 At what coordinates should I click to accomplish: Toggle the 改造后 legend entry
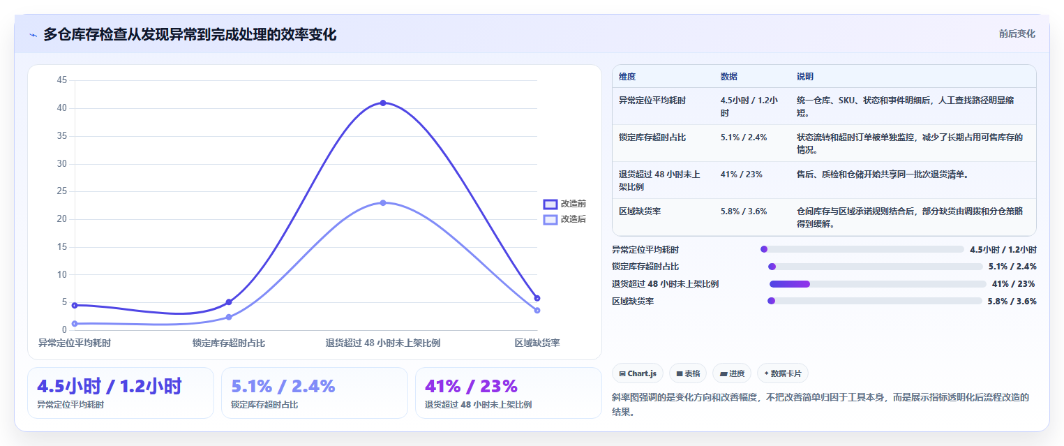click(x=564, y=219)
